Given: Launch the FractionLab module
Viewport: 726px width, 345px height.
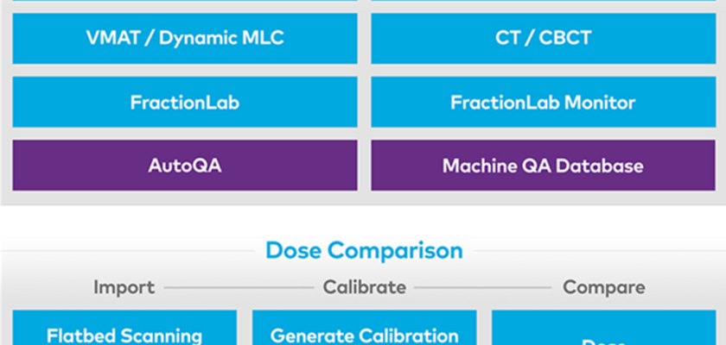Looking at the screenshot, I should pos(185,102).
